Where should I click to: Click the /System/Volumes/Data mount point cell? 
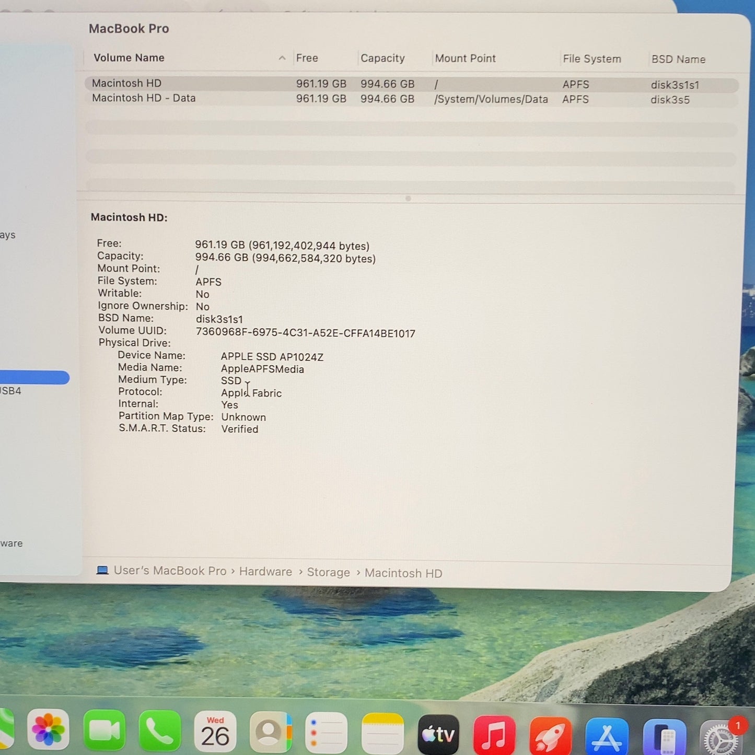(491, 99)
